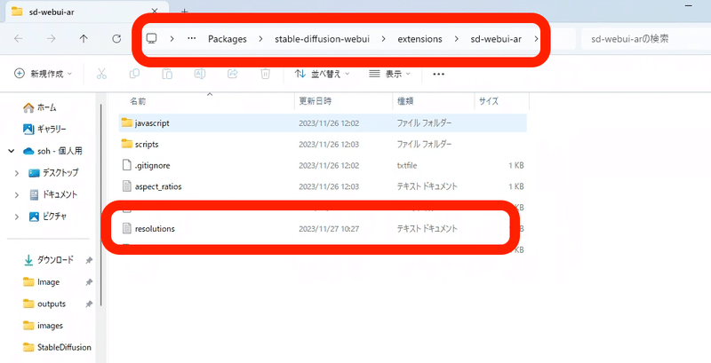
Task: Go forward with the right arrow button
Action: tap(52, 39)
